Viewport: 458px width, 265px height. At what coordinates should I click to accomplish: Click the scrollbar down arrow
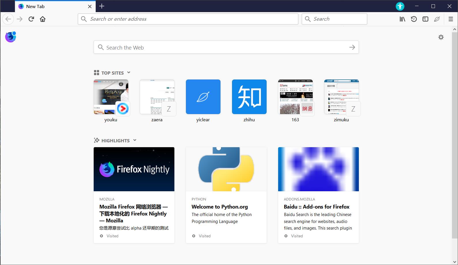455,262
